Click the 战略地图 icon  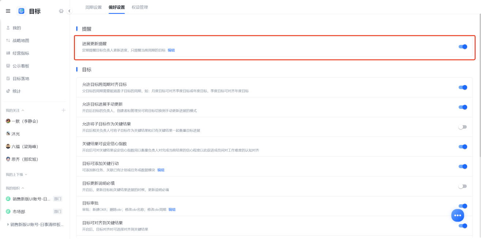tap(8, 40)
